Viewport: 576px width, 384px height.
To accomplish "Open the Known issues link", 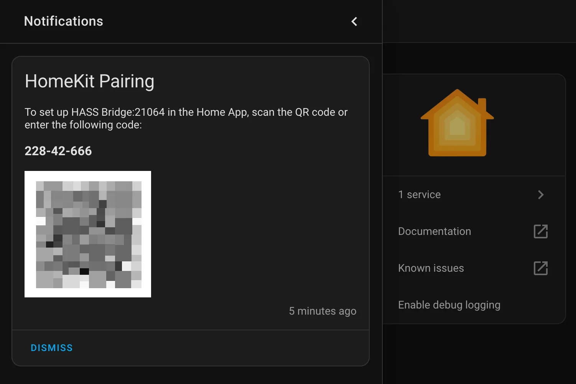I will [474, 268].
